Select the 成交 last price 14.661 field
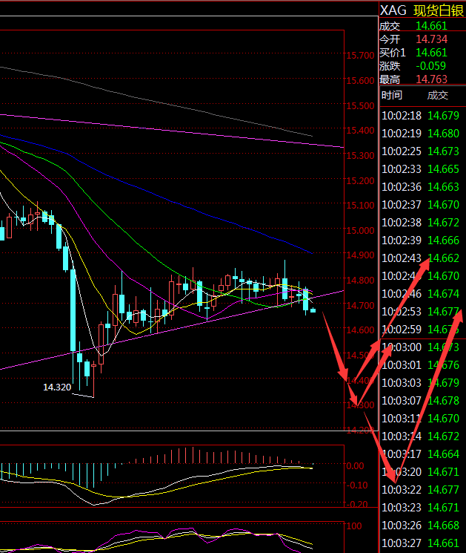Viewport: 466px width, 553px height. tap(431, 24)
